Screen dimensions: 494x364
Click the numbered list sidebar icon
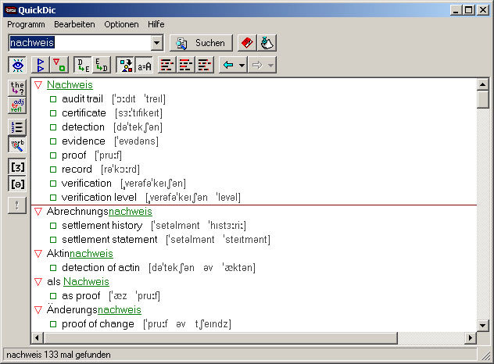pyautogui.click(x=17, y=127)
